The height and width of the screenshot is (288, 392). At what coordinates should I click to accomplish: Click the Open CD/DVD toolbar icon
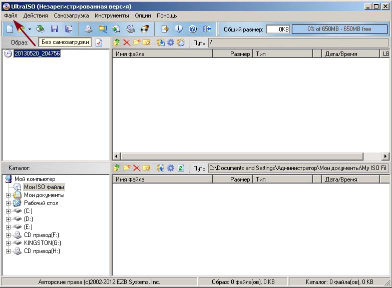(40, 29)
